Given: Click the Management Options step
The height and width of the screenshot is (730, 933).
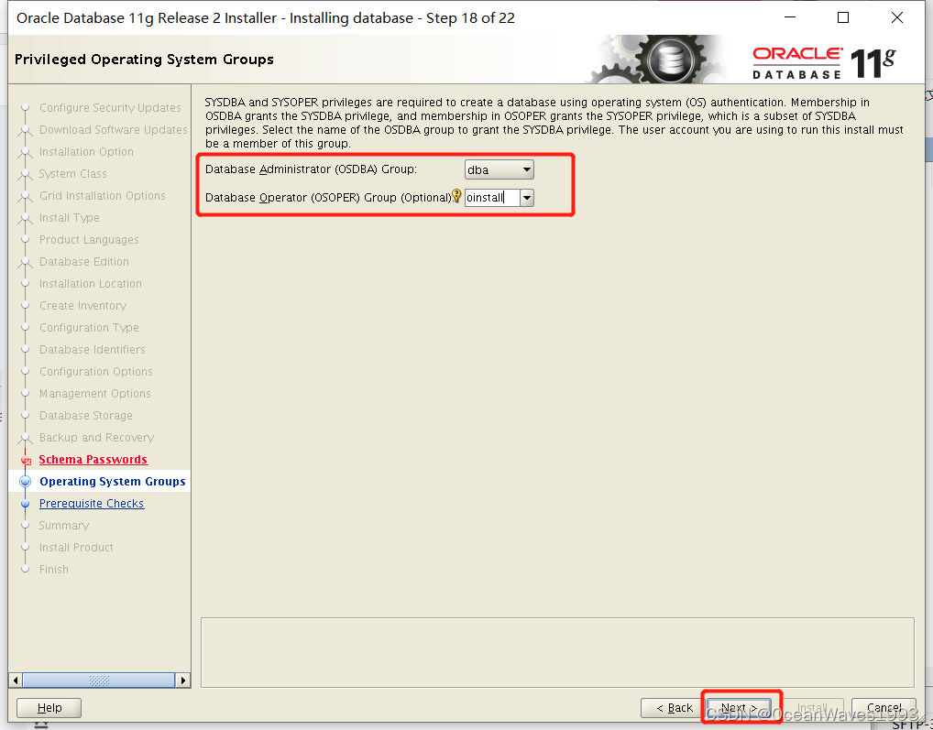Looking at the screenshot, I should point(94,394).
